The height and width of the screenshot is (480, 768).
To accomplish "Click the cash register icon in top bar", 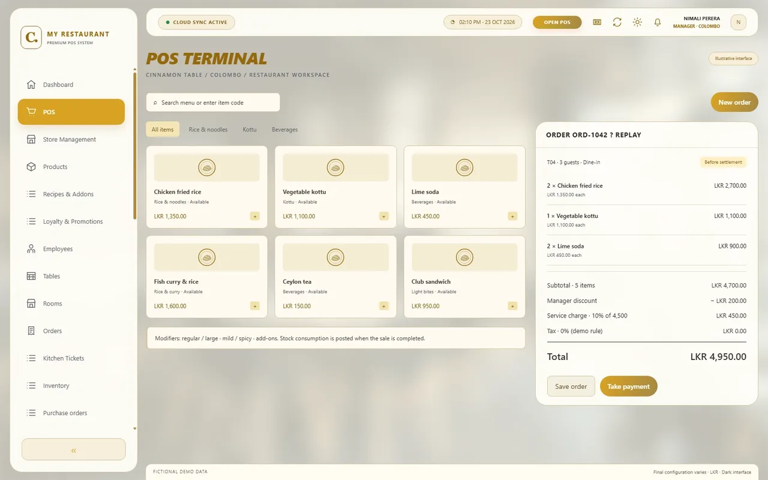I will click(597, 22).
